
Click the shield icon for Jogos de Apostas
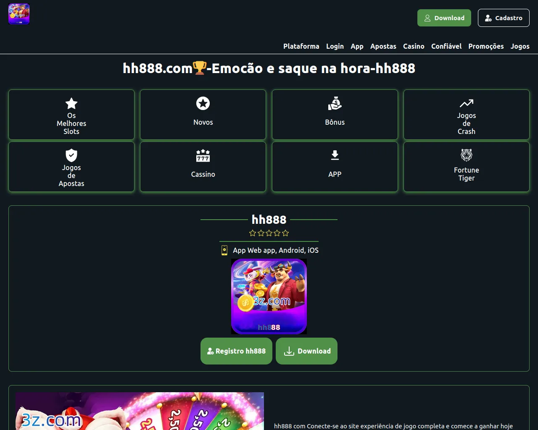click(x=71, y=155)
